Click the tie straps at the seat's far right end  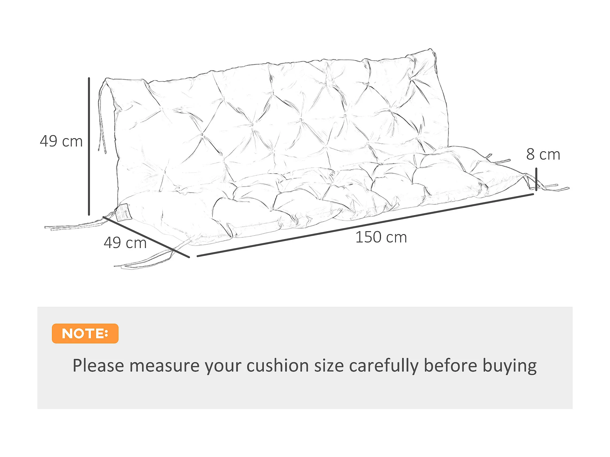pyautogui.click(x=549, y=187)
